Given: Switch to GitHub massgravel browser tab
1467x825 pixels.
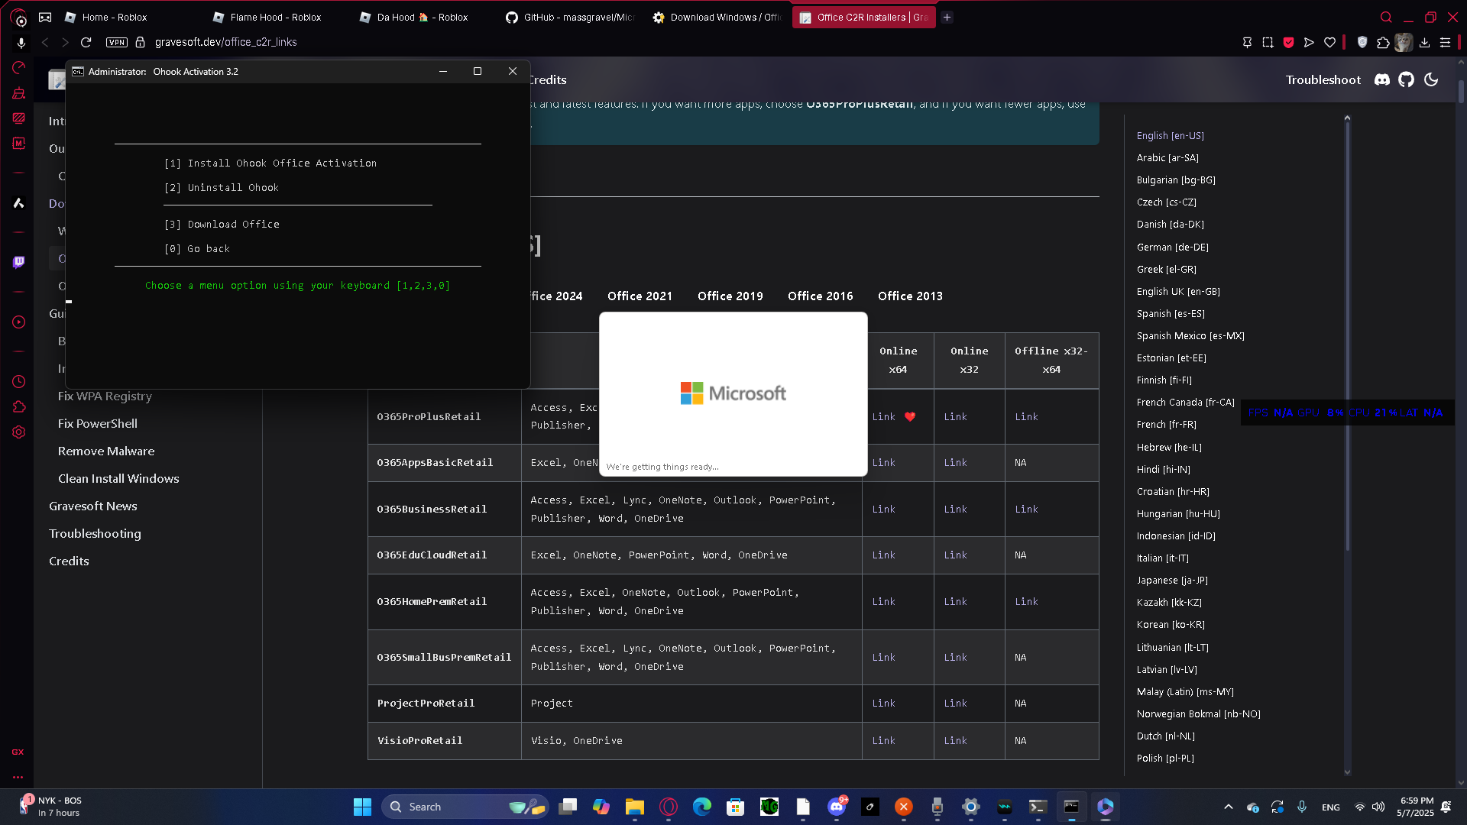Looking at the screenshot, I should (x=570, y=17).
